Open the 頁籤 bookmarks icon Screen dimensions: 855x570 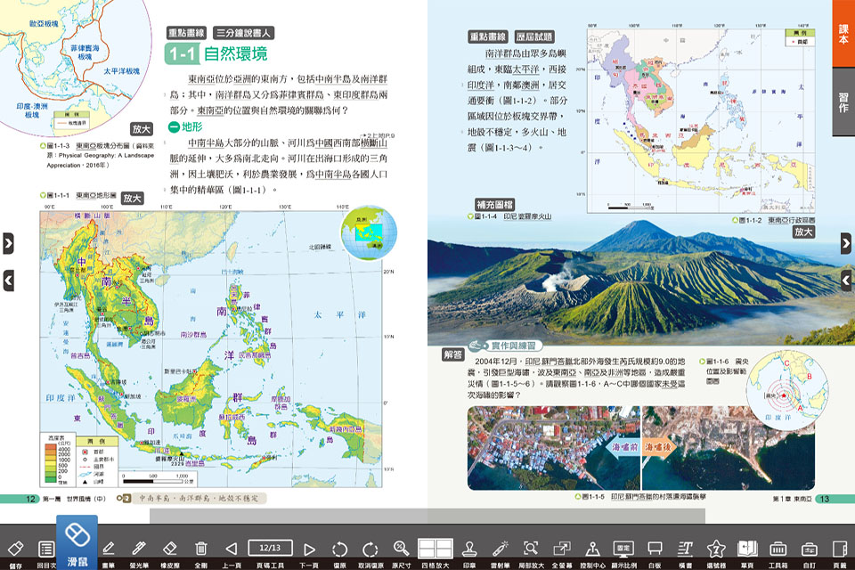point(839,550)
